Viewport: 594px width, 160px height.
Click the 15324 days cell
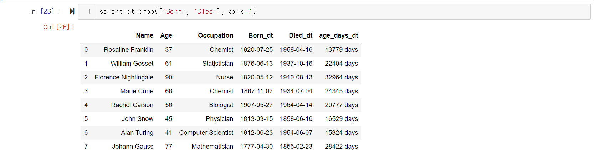pos(341,133)
